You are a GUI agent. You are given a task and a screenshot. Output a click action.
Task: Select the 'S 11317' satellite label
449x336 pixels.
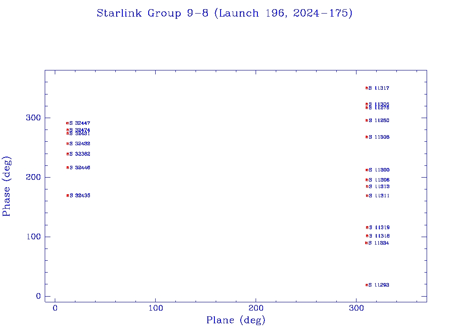[x=379, y=88]
